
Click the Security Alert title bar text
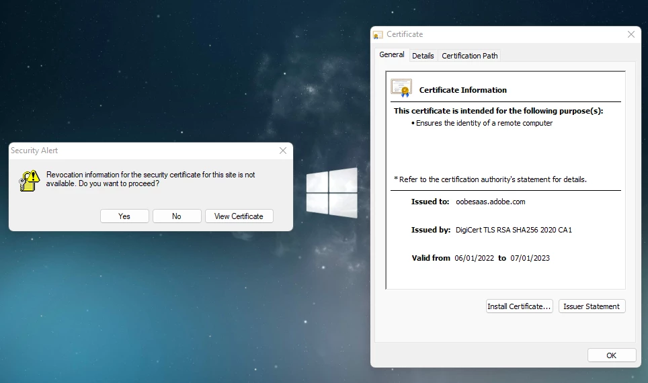tap(34, 151)
